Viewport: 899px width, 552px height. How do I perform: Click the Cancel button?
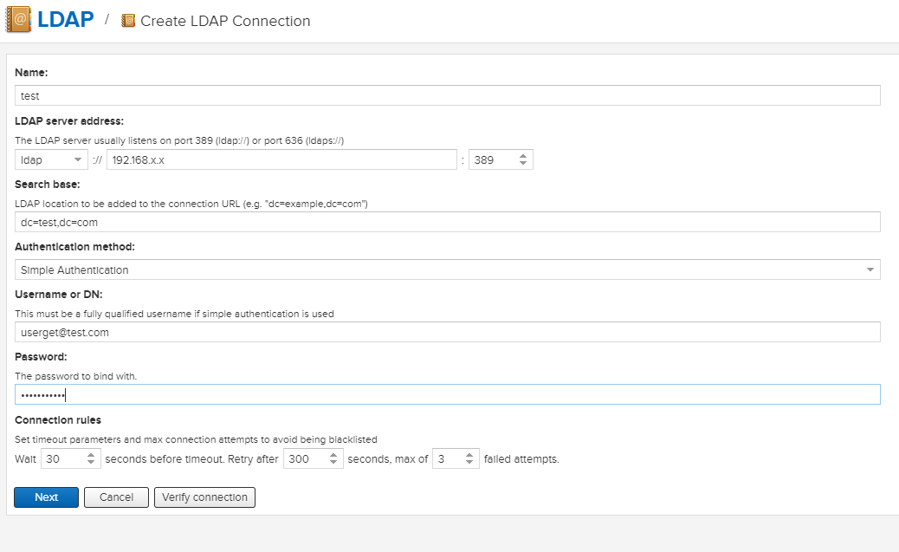pyautogui.click(x=116, y=497)
